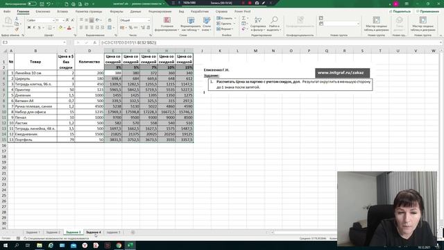444x250 pixels.
Task: Open the Файл menu tab
Action: click(x=7, y=11)
